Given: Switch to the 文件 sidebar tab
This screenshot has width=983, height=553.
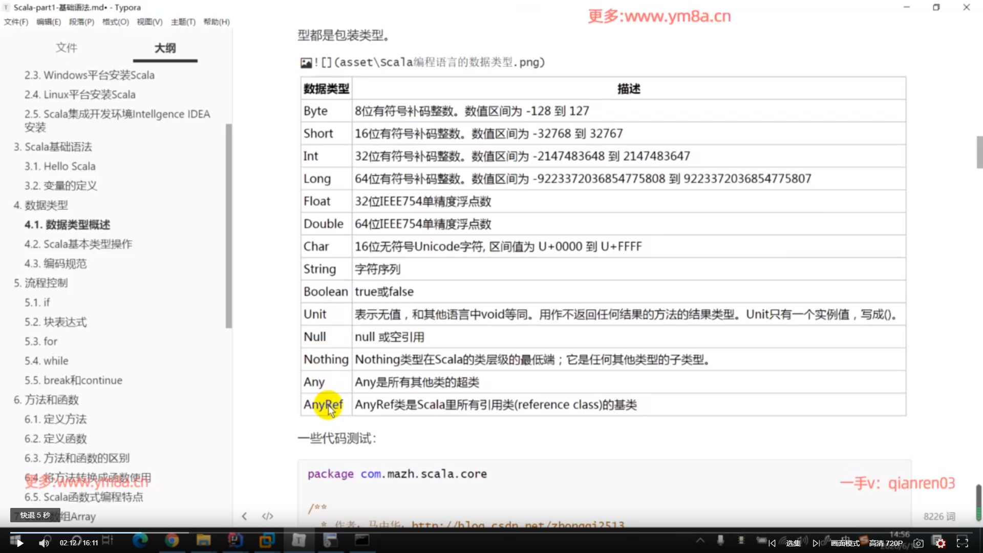Looking at the screenshot, I should point(66,48).
